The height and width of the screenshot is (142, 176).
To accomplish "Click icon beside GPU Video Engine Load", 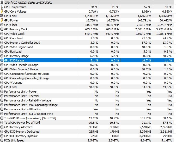I will tap(2, 47).
